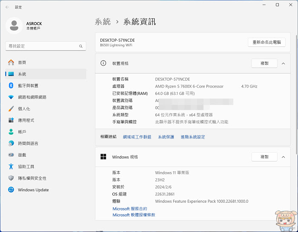
Task: Click the vertical scrollbar thumb
Action: coord(296,94)
